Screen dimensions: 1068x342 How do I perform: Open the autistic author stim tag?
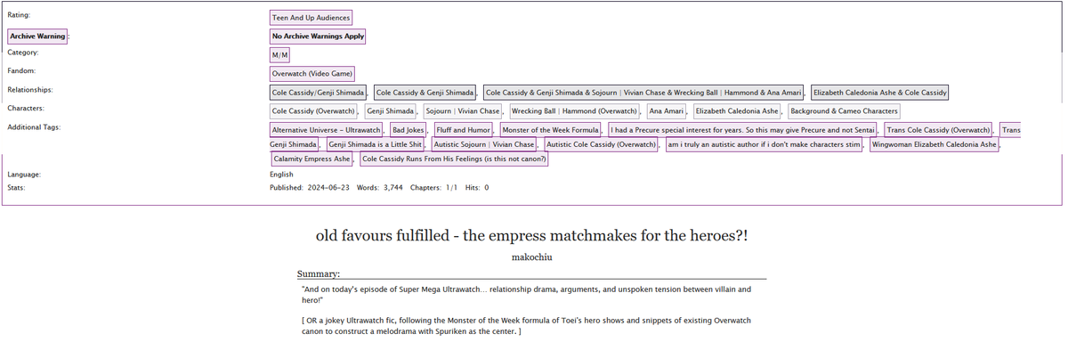pos(764,144)
